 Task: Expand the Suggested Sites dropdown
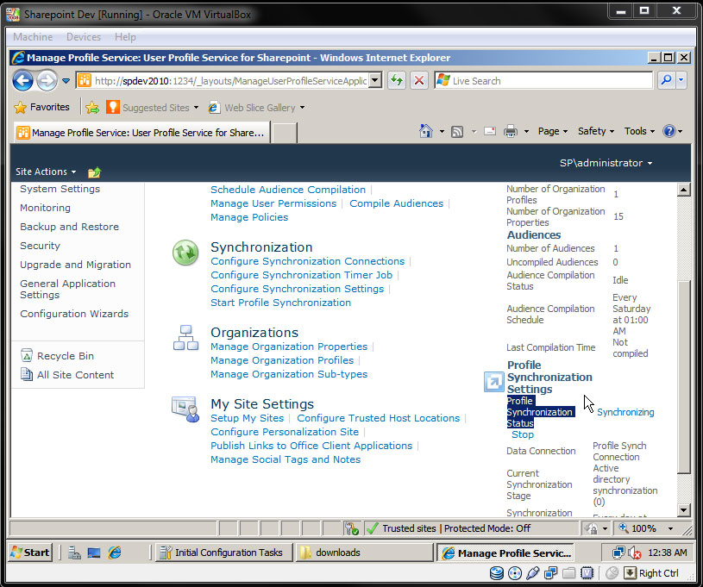[196, 108]
